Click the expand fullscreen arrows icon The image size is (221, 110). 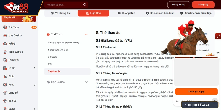coord(218,36)
